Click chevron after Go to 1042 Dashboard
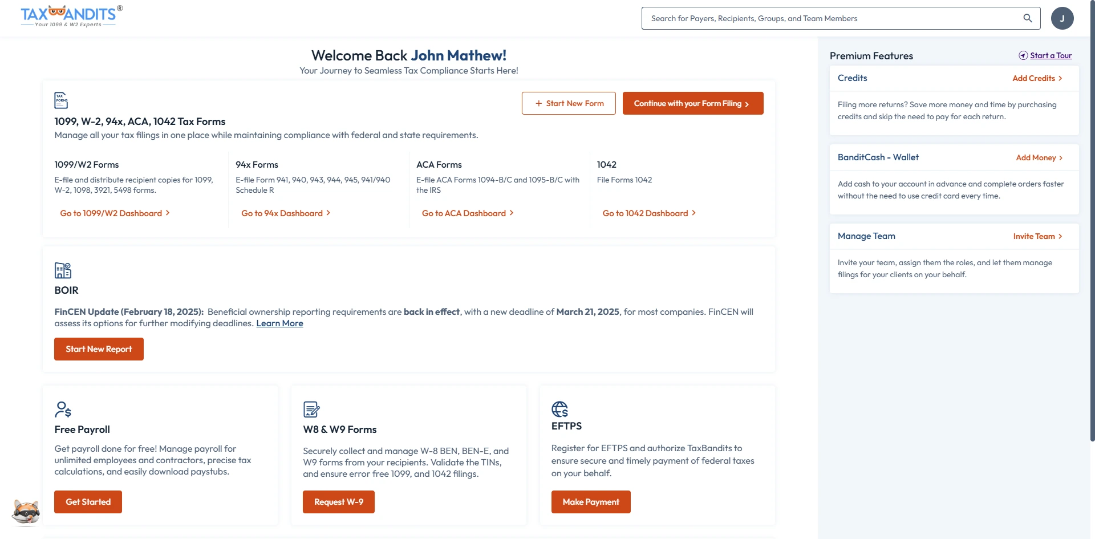Screen dimensions: 1095x539 pos(693,213)
